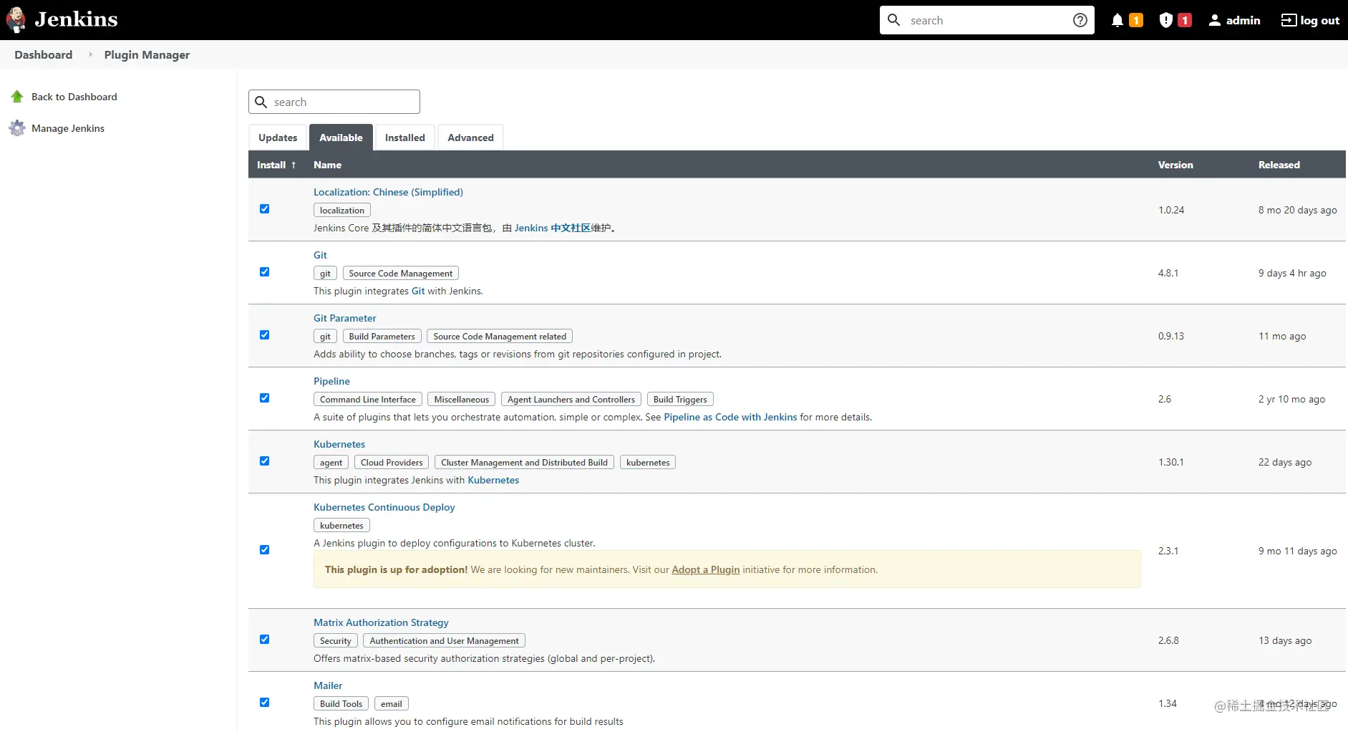Sort by the Install column header
The image size is (1348, 732).
tap(276, 165)
